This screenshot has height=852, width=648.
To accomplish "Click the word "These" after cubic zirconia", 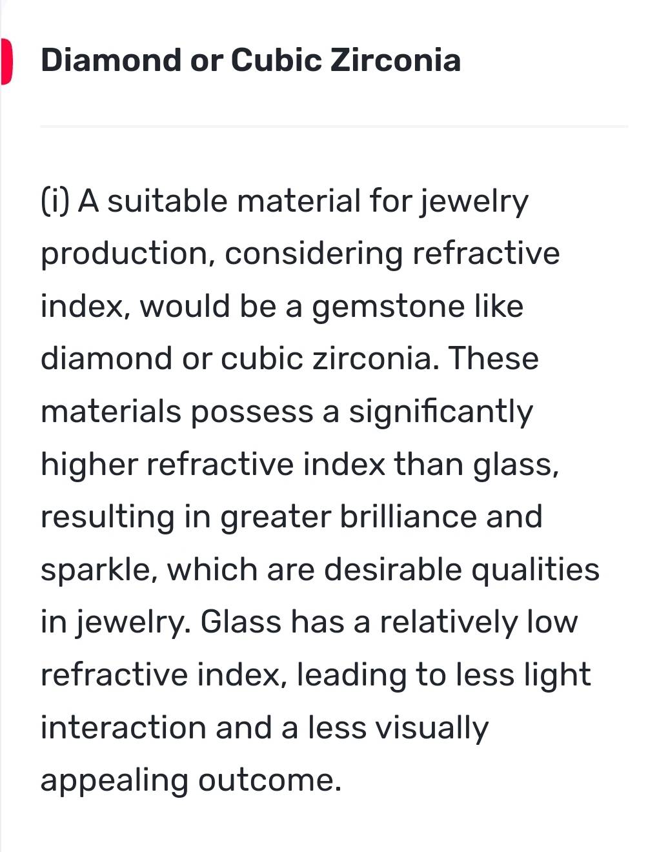I will click(x=493, y=358).
